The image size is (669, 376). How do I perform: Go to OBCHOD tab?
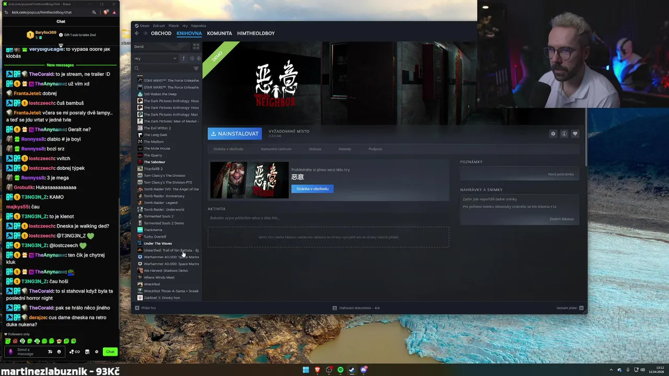(161, 33)
